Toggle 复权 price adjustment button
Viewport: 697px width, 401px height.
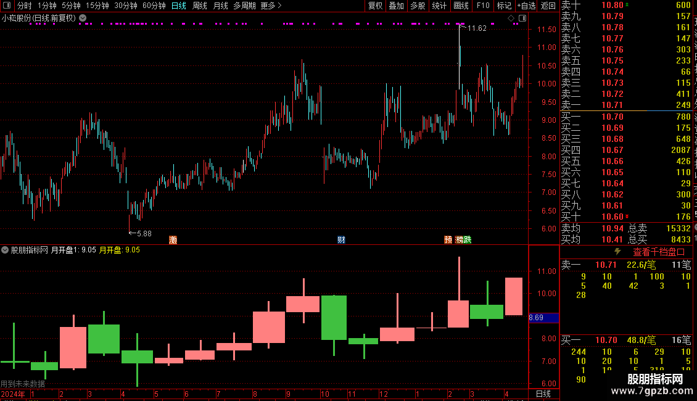tap(375, 6)
